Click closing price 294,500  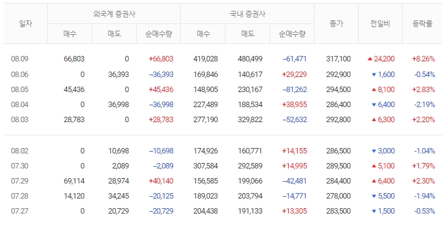point(338,90)
